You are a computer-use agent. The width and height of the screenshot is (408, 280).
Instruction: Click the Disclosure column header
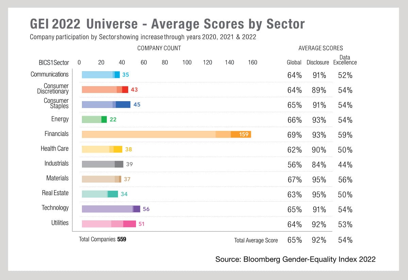point(318,62)
